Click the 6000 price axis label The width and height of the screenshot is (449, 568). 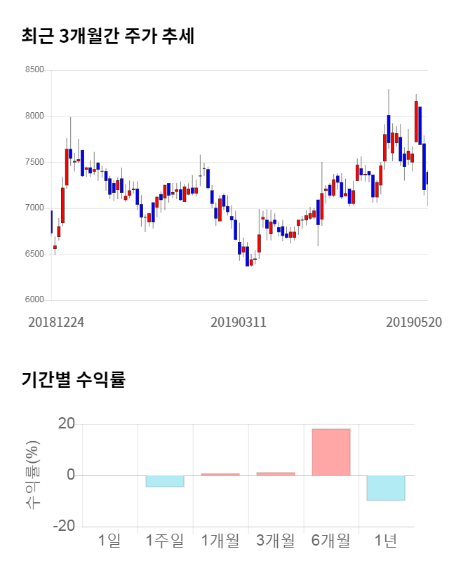tap(34, 300)
